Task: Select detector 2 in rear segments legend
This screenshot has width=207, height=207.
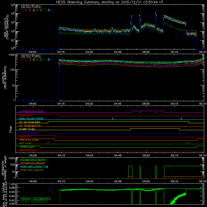Action: 26,60
